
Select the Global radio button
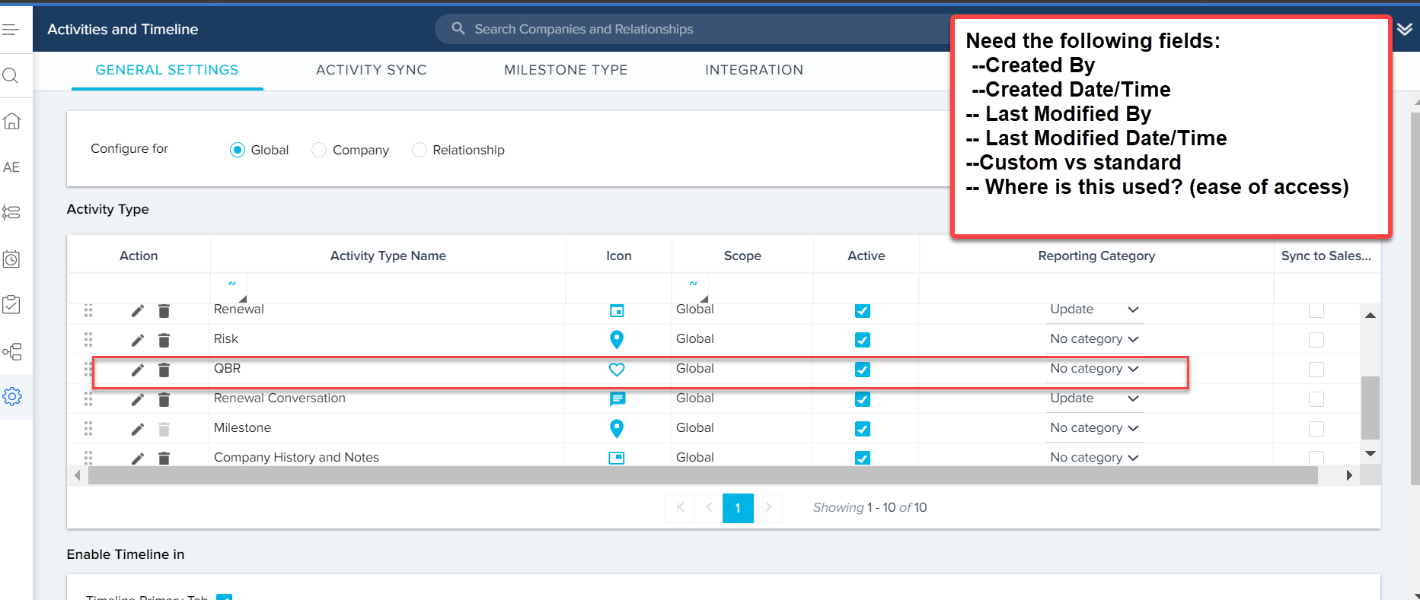(238, 150)
